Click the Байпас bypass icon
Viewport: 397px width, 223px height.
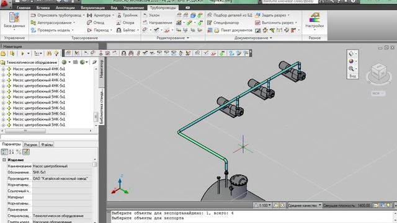tap(118, 30)
